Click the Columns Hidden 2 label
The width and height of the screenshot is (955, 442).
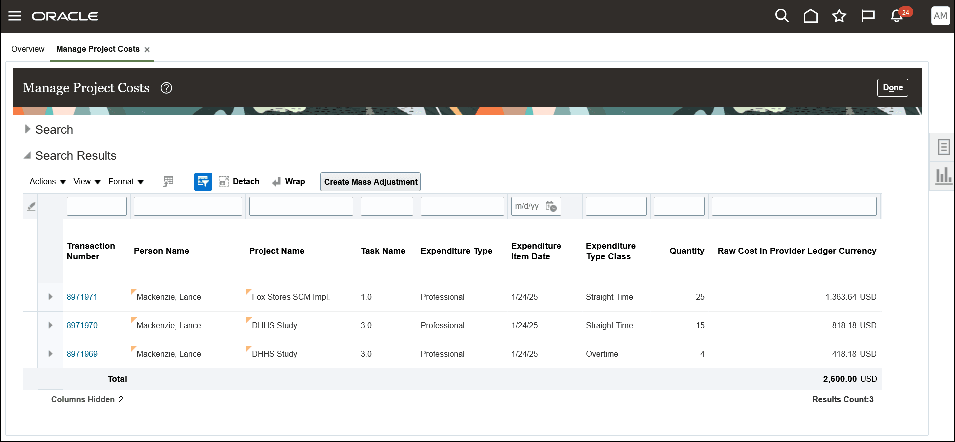pos(87,399)
